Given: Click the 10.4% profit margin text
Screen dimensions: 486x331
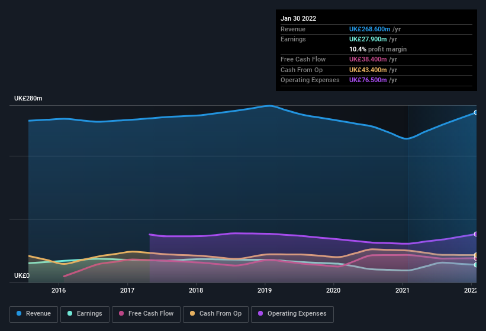Looking at the screenshot, I should [378, 49].
